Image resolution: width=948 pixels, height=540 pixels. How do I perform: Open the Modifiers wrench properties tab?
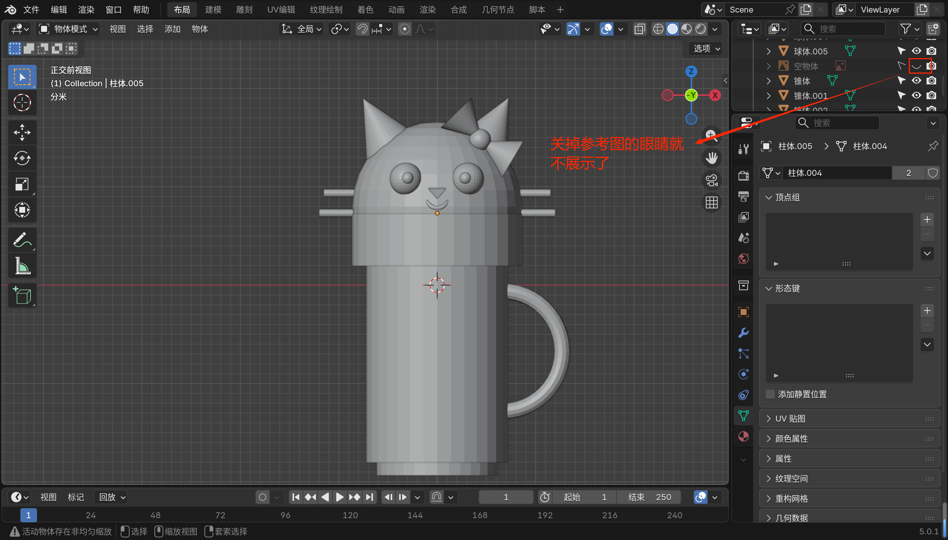(743, 333)
